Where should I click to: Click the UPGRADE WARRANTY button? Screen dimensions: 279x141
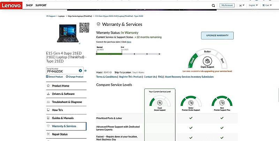217,36
